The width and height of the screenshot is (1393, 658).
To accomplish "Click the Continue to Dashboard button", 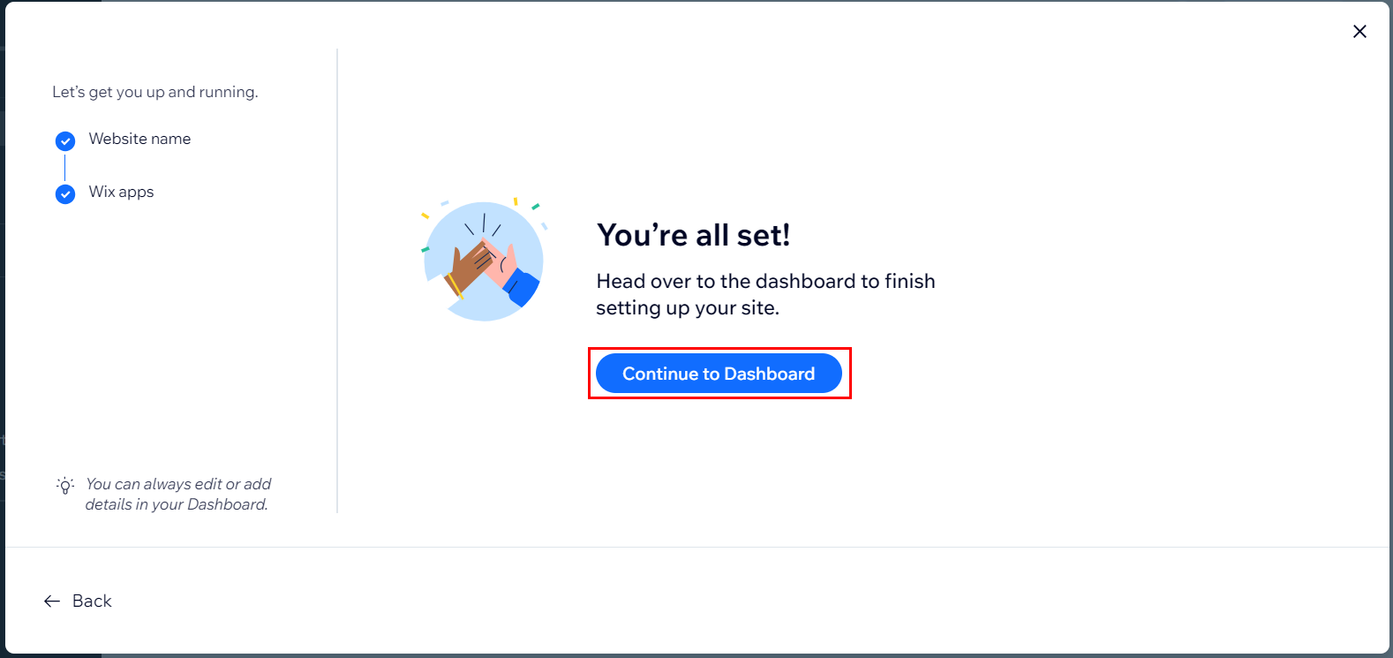I will [x=719, y=374].
